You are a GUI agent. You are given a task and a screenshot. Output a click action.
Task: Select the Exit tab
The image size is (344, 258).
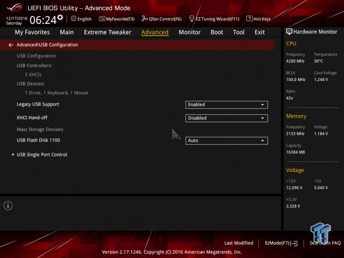[x=260, y=32]
